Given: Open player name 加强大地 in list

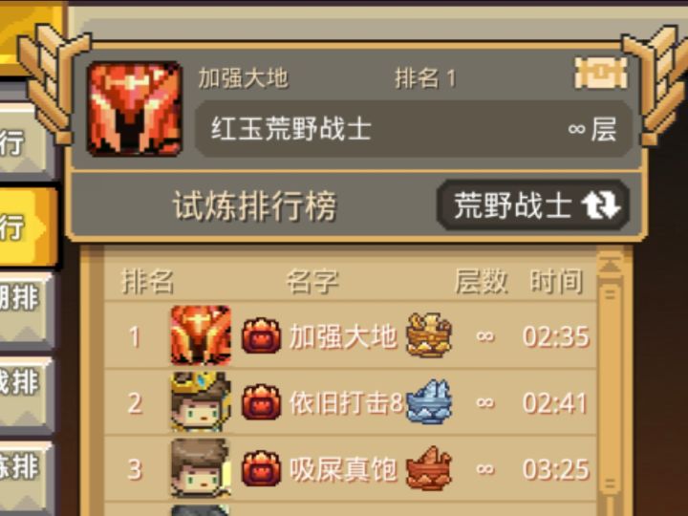Looking at the screenshot, I should click(343, 337).
